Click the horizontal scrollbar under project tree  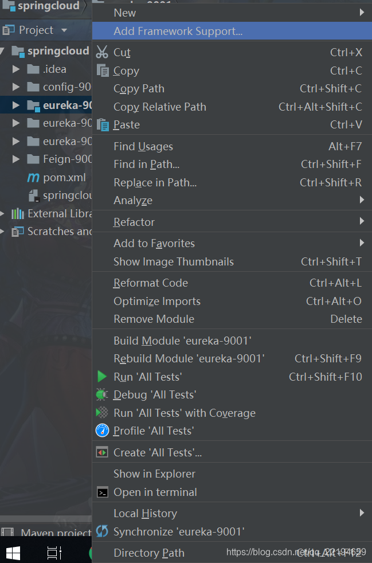pyautogui.click(x=46, y=519)
